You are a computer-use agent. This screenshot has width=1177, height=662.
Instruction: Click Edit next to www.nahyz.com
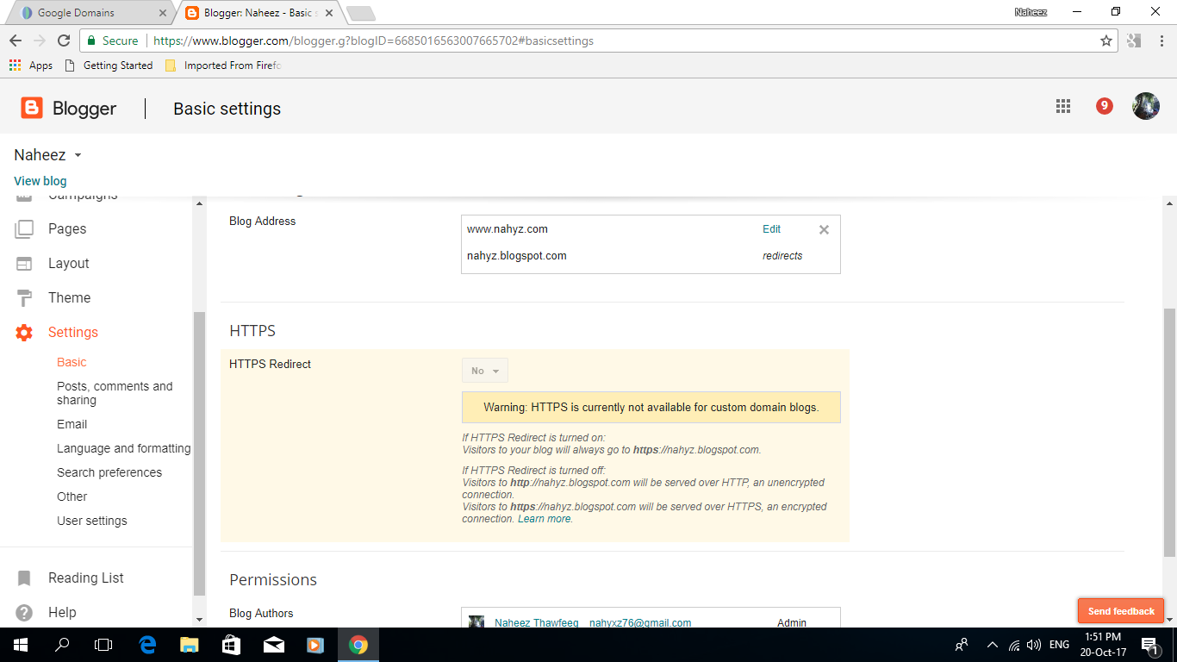[771, 229]
